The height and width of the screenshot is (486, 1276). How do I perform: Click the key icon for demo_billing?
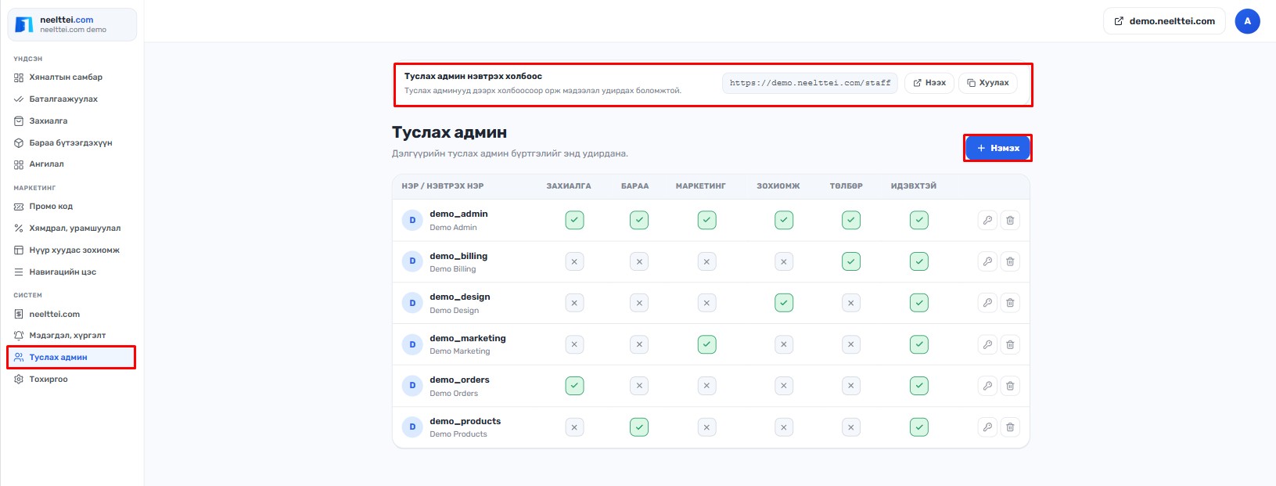(987, 261)
